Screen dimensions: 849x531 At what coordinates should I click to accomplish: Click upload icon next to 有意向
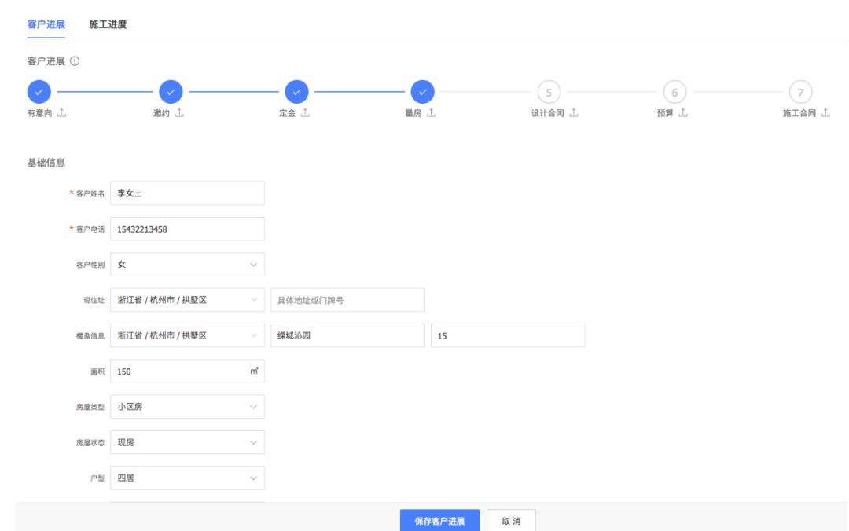coord(62,112)
